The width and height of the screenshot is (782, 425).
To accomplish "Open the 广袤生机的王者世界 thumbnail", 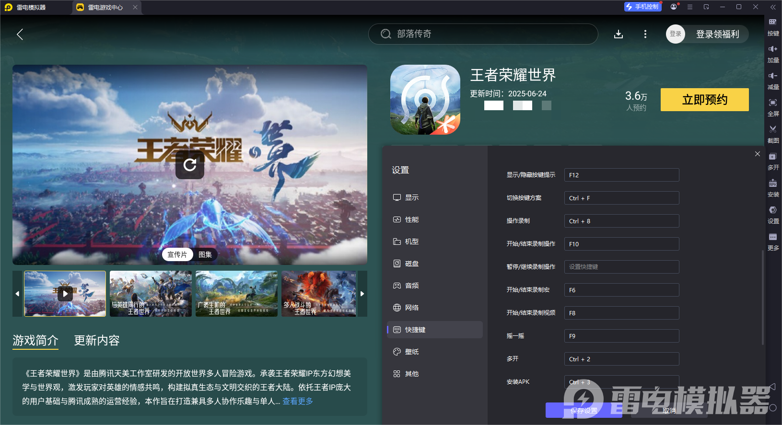I will (236, 294).
